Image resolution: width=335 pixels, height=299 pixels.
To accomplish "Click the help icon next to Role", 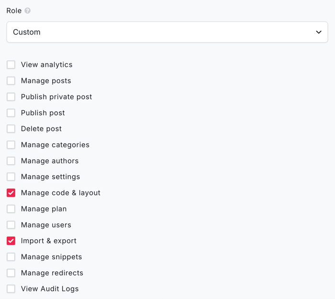I will [28, 11].
